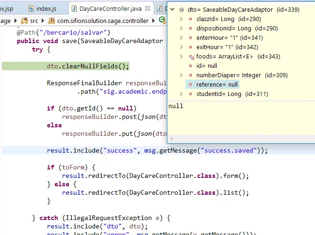Open dropdown arrow after src breadcrumb
Image resolution: width=315 pixels, height=235 pixels.
click(x=43, y=21)
